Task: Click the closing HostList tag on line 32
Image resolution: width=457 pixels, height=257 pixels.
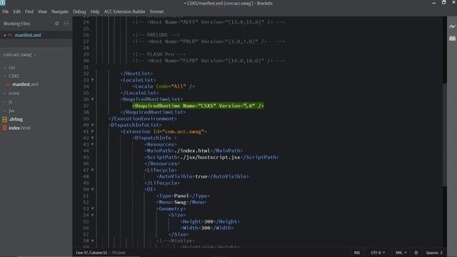Action: point(136,74)
